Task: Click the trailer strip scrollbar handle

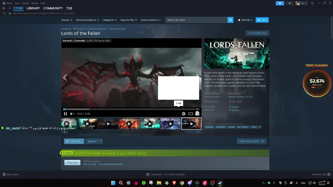Action: (x=189, y=132)
